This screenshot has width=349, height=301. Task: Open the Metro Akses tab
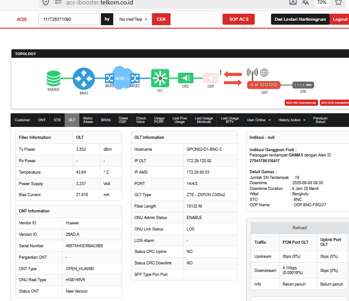point(88,120)
